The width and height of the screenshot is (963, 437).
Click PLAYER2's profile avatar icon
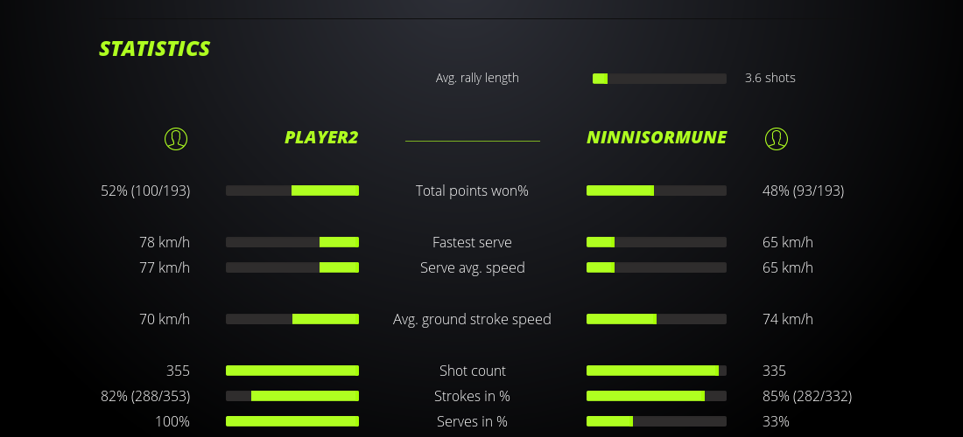176,138
